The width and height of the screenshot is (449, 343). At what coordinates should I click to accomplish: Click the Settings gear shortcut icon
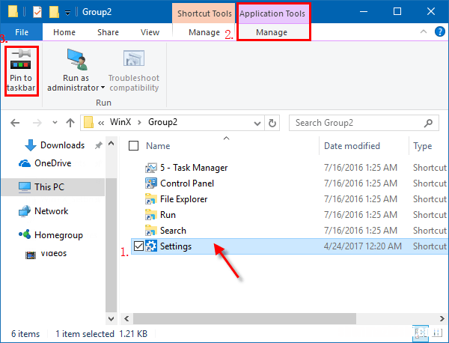151,246
